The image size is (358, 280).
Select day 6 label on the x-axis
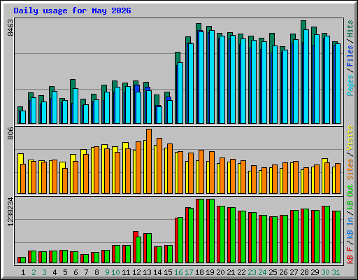tap(76, 272)
